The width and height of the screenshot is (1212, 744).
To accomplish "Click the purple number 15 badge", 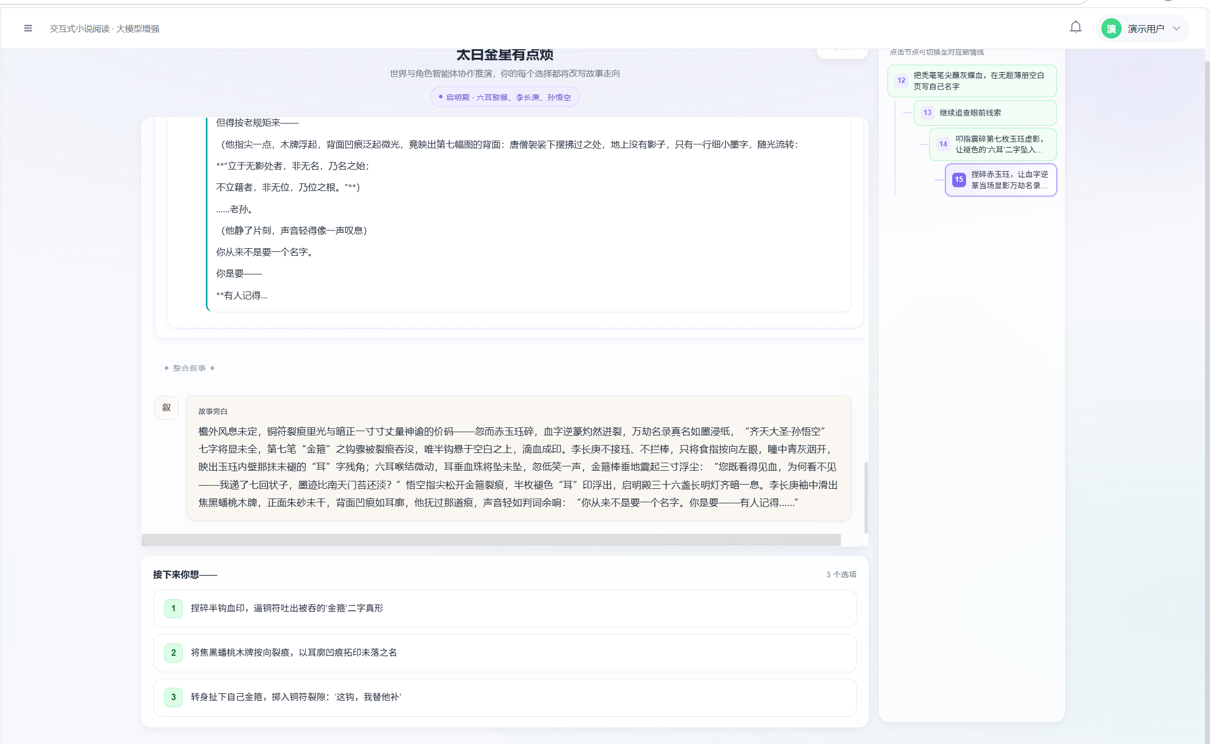I will [959, 180].
